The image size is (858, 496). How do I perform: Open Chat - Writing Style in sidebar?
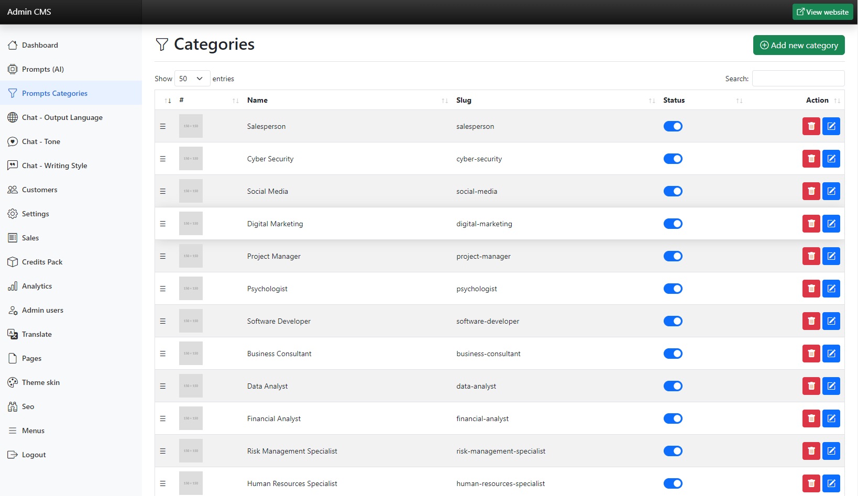tap(54, 166)
